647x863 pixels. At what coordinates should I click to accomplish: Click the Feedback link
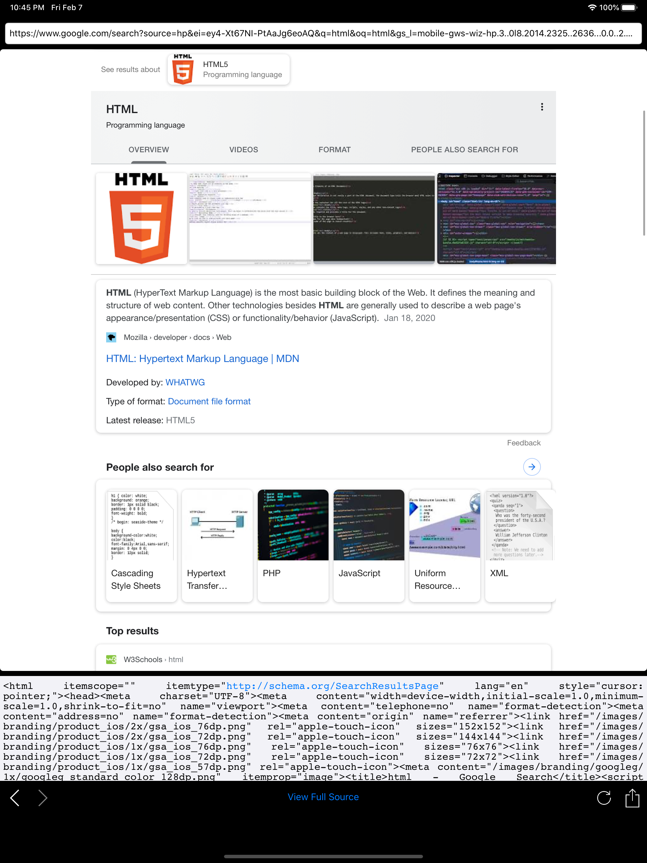[524, 443]
